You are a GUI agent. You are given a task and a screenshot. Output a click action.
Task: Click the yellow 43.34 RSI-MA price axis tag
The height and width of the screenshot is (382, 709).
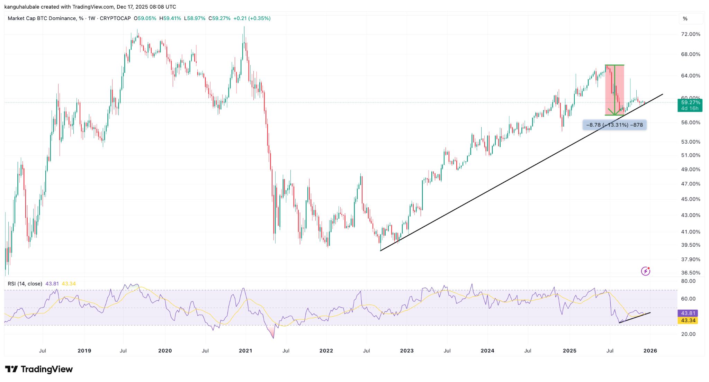(688, 320)
